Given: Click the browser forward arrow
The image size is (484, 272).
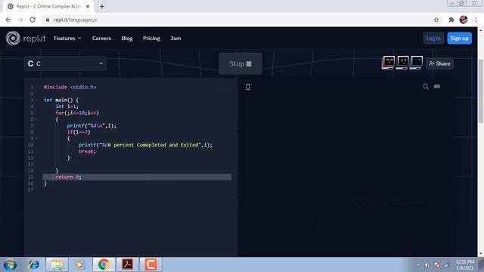Looking at the screenshot, I should pyautogui.click(x=20, y=20).
